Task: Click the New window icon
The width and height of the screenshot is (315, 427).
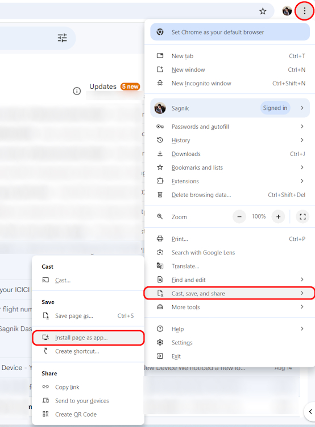Action: (160, 69)
